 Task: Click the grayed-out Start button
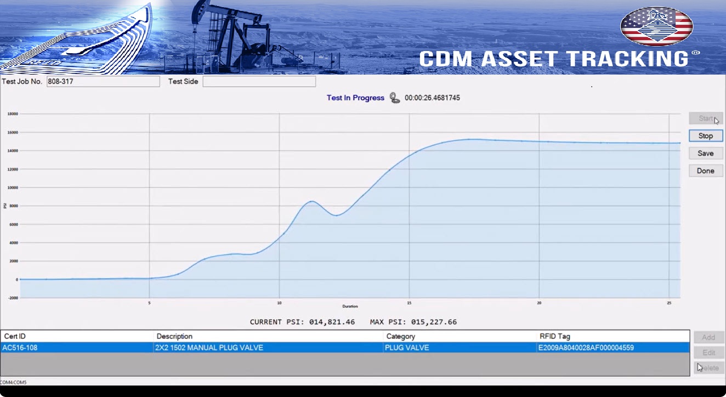[x=706, y=118]
